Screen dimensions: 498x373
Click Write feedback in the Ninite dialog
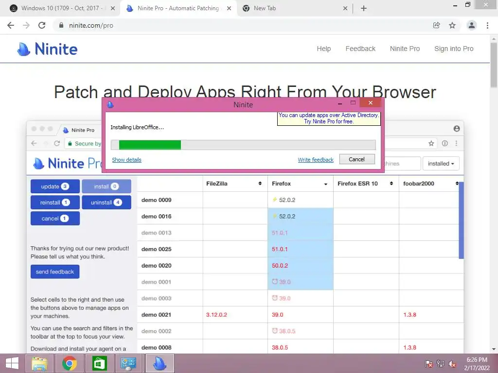point(316,160)
